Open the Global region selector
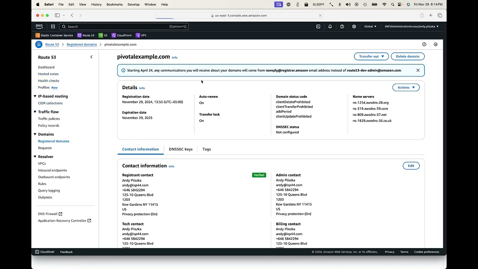Image resolution: width=478 pixels, height=269 pixels. pos(370,27)
